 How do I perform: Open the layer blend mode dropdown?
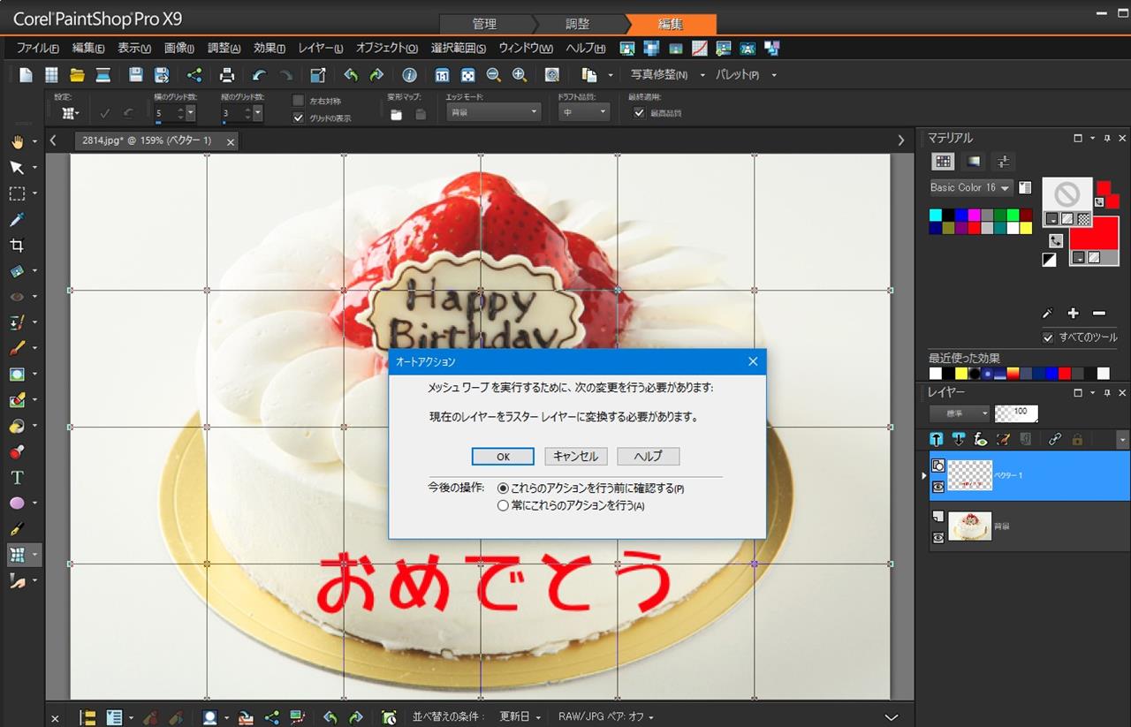coord(960,413)
